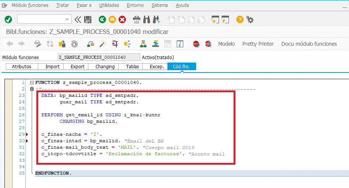
Task: Click the create shortcut icon
Action: [x=225, y=19]
